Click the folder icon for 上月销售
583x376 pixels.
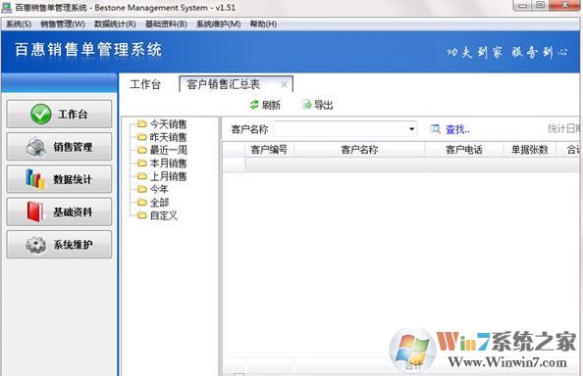(141, 176)
